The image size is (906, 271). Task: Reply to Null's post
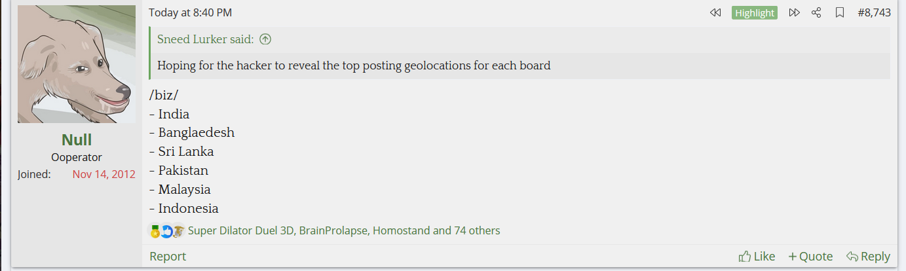pyautogui.click(x=868, y=257)
